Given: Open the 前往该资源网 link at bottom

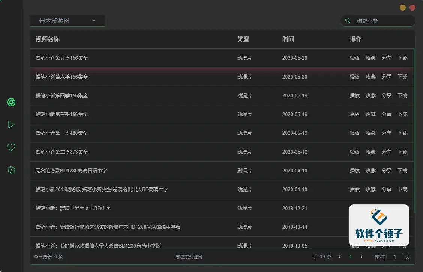Looking at the screenshot, I should 189,257.
